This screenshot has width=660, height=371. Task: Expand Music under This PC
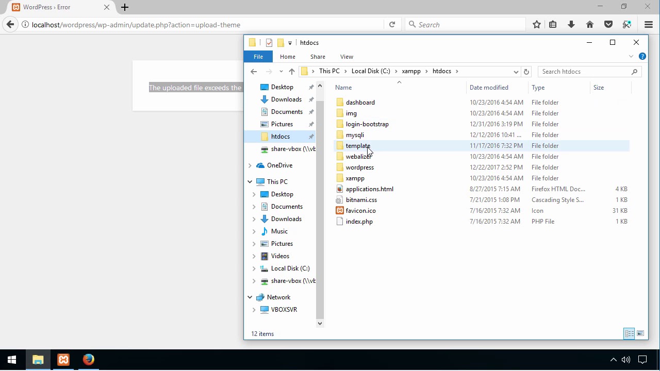254,231
